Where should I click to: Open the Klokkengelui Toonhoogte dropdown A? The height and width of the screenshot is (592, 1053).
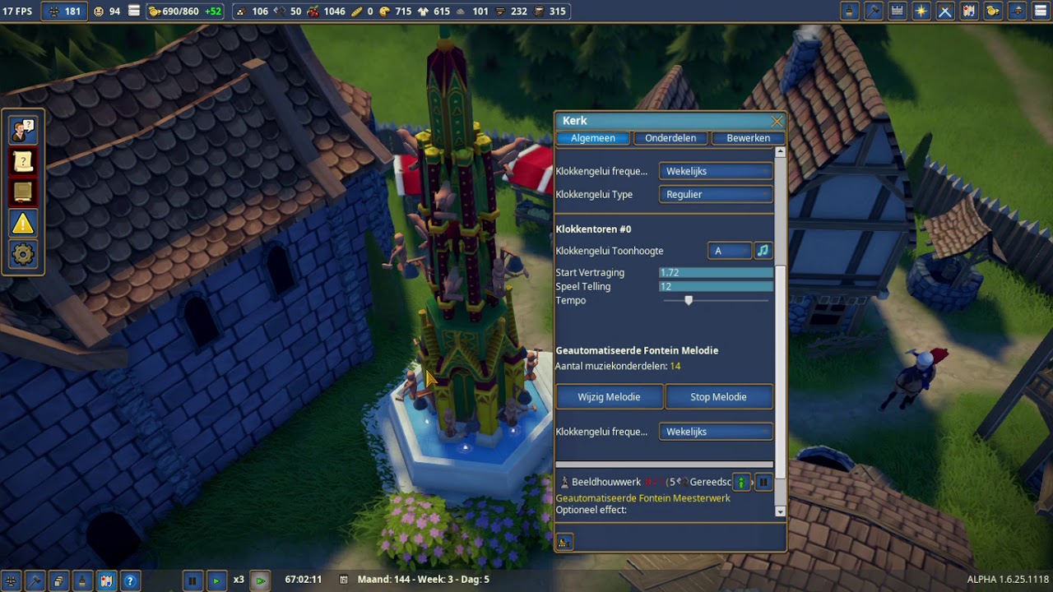tap(730, 251)
